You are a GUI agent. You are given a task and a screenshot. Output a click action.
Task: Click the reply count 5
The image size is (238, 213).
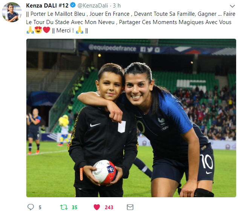(40, 207)
